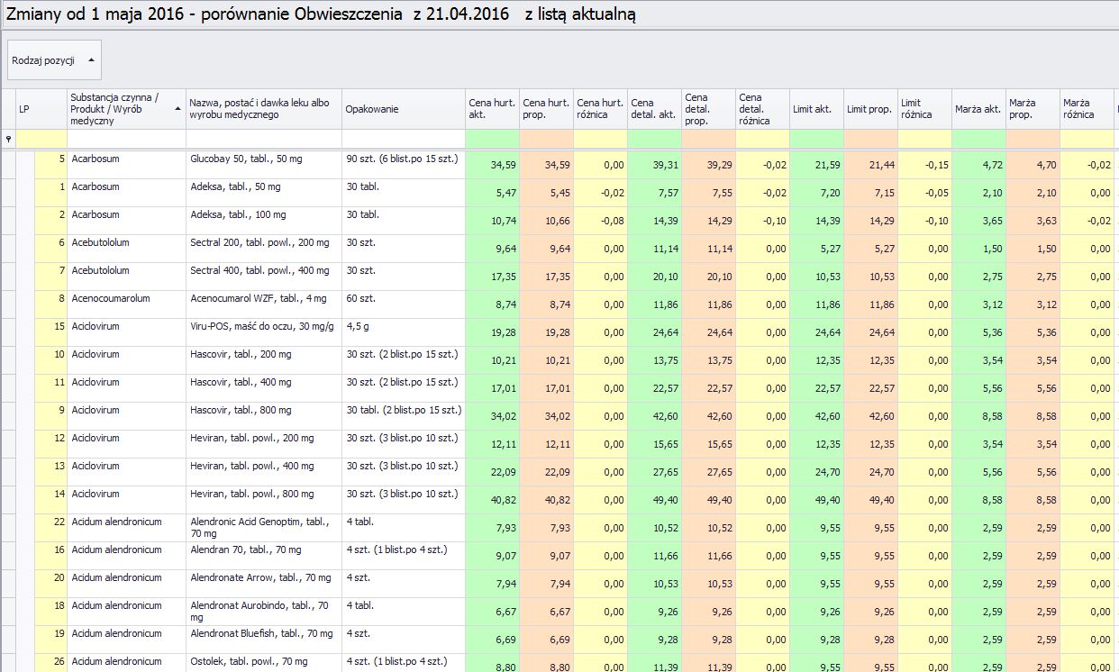
Task: Sort by the Opakowanie column header
Action: point(403,109)
